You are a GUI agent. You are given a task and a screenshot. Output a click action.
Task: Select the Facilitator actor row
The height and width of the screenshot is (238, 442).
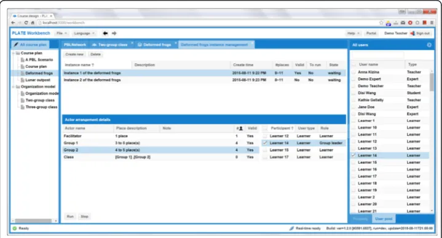tap(160, 136)
